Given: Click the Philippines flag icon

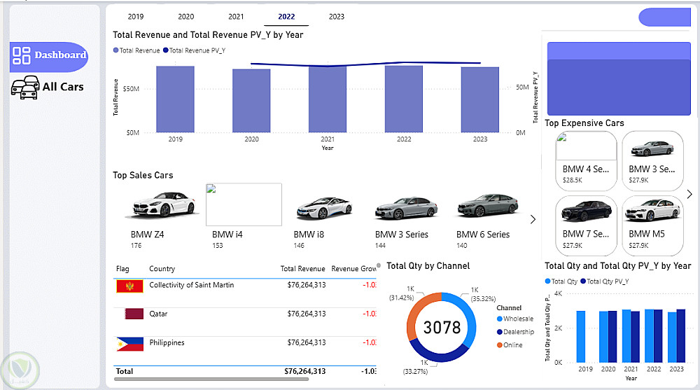Looking at the screenshot, I should (129, 344).
